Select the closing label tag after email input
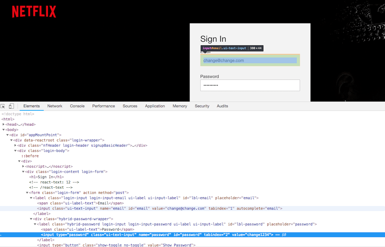This screenshot has width=385, height=247. tap(42, 214)
